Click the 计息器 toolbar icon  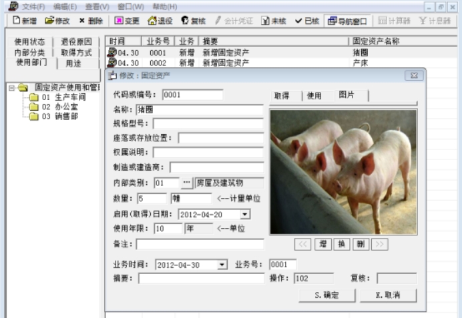[423, 20]
